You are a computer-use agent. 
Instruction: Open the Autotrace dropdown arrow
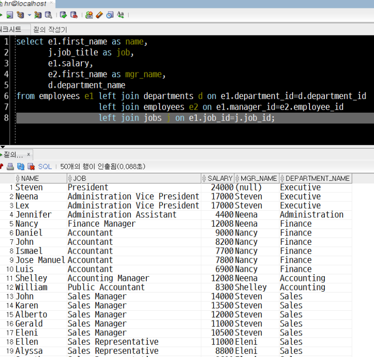pos(29,14)
